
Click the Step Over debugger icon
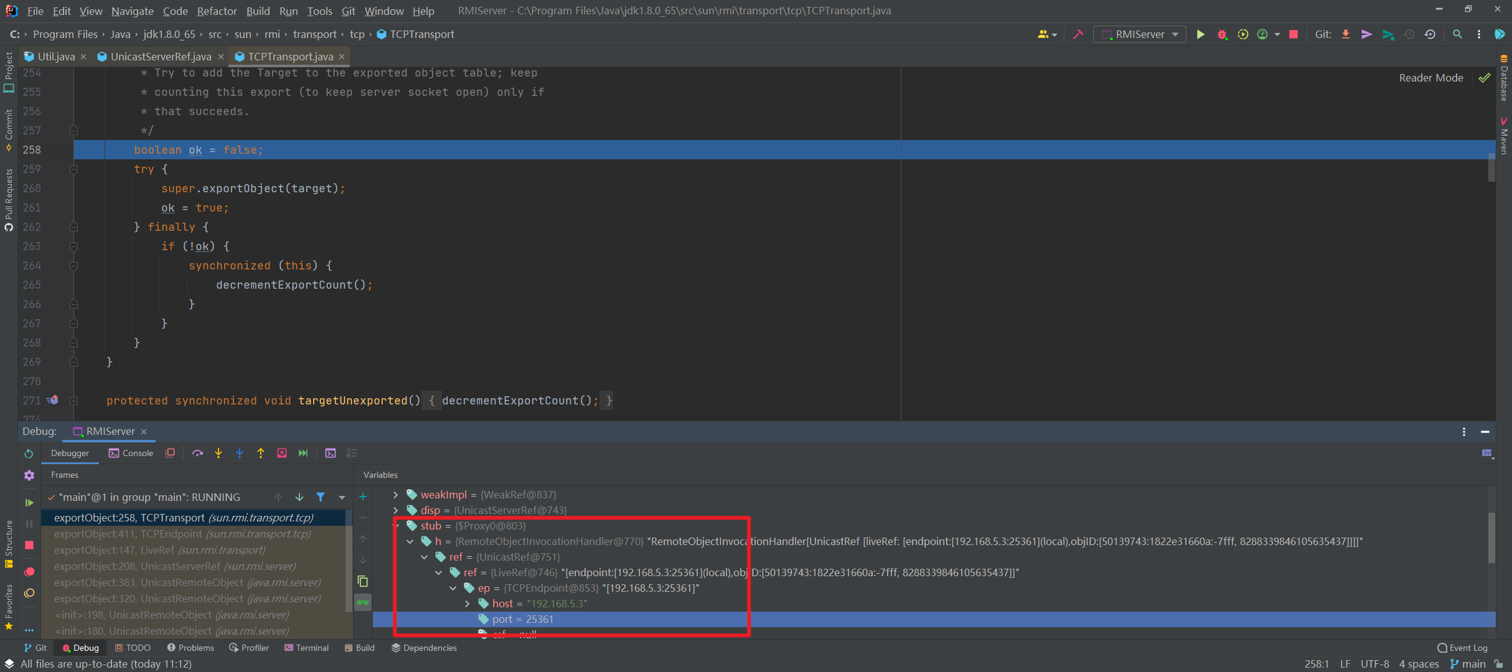click(x=197, y=453)
